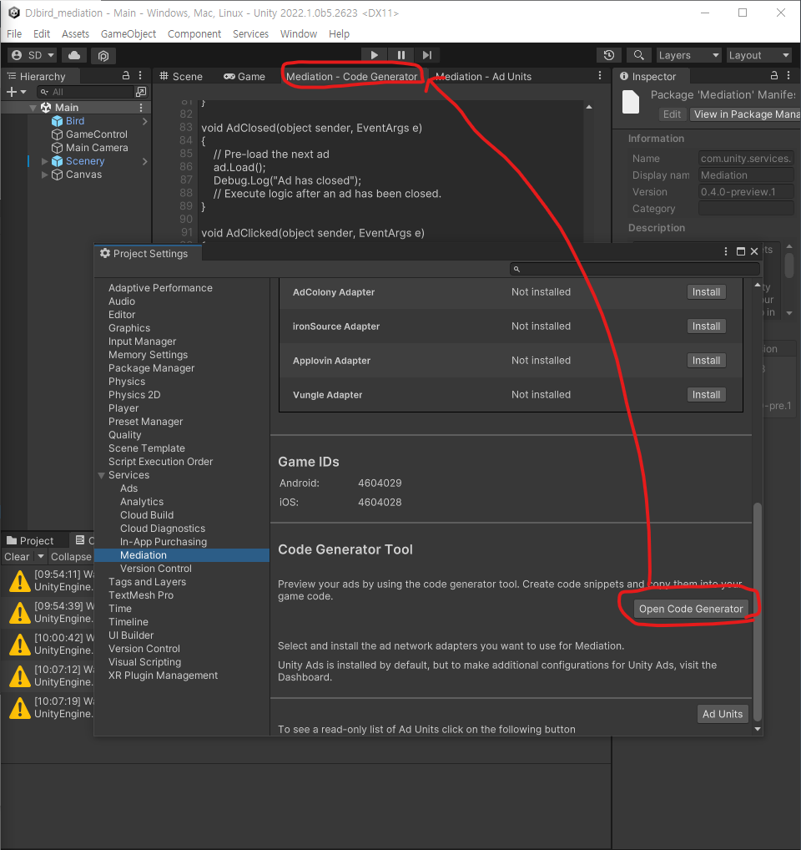Open the Clear options dropdown arrow
Viewport: 801px width, 850px height.
click(x=41, y=557)
